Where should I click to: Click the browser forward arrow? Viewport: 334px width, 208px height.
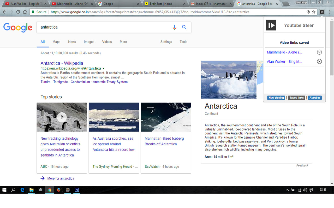(11, 12)
